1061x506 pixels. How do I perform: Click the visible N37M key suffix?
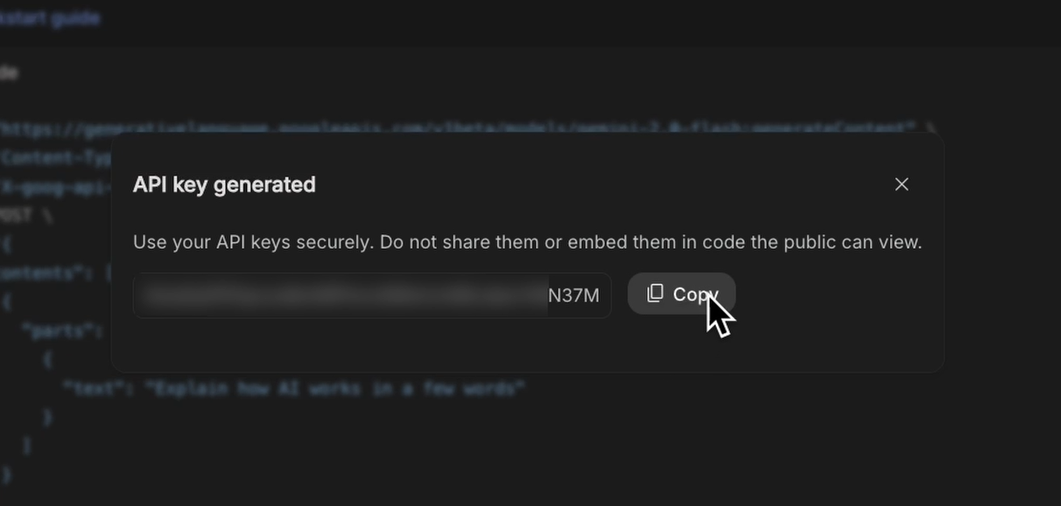(x=573, y=295)
